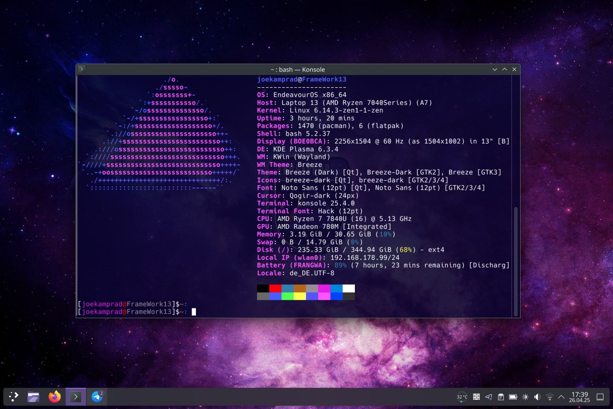This screenshot has width=613, height=409.
Task: Maximize the Konsole window
Action: pos(504,70)
